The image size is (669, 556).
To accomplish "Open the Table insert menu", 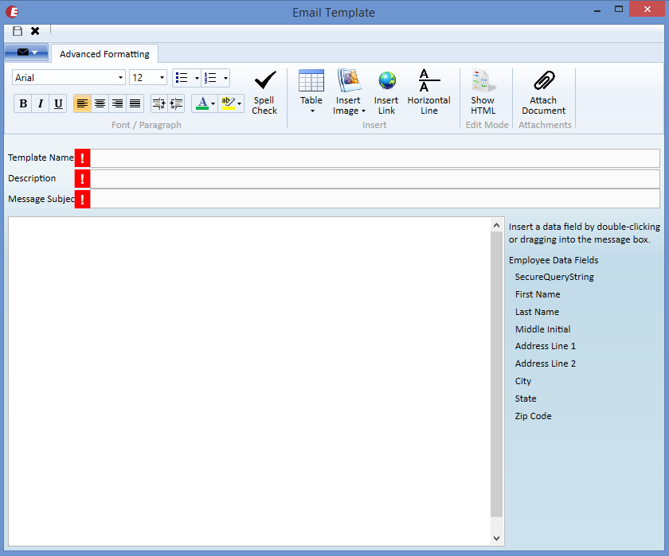I will [x=311, y=91].
